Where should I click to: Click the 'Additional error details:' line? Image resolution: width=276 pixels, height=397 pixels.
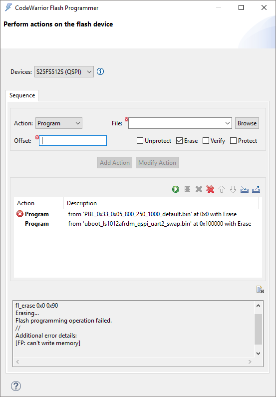[46, 336]
